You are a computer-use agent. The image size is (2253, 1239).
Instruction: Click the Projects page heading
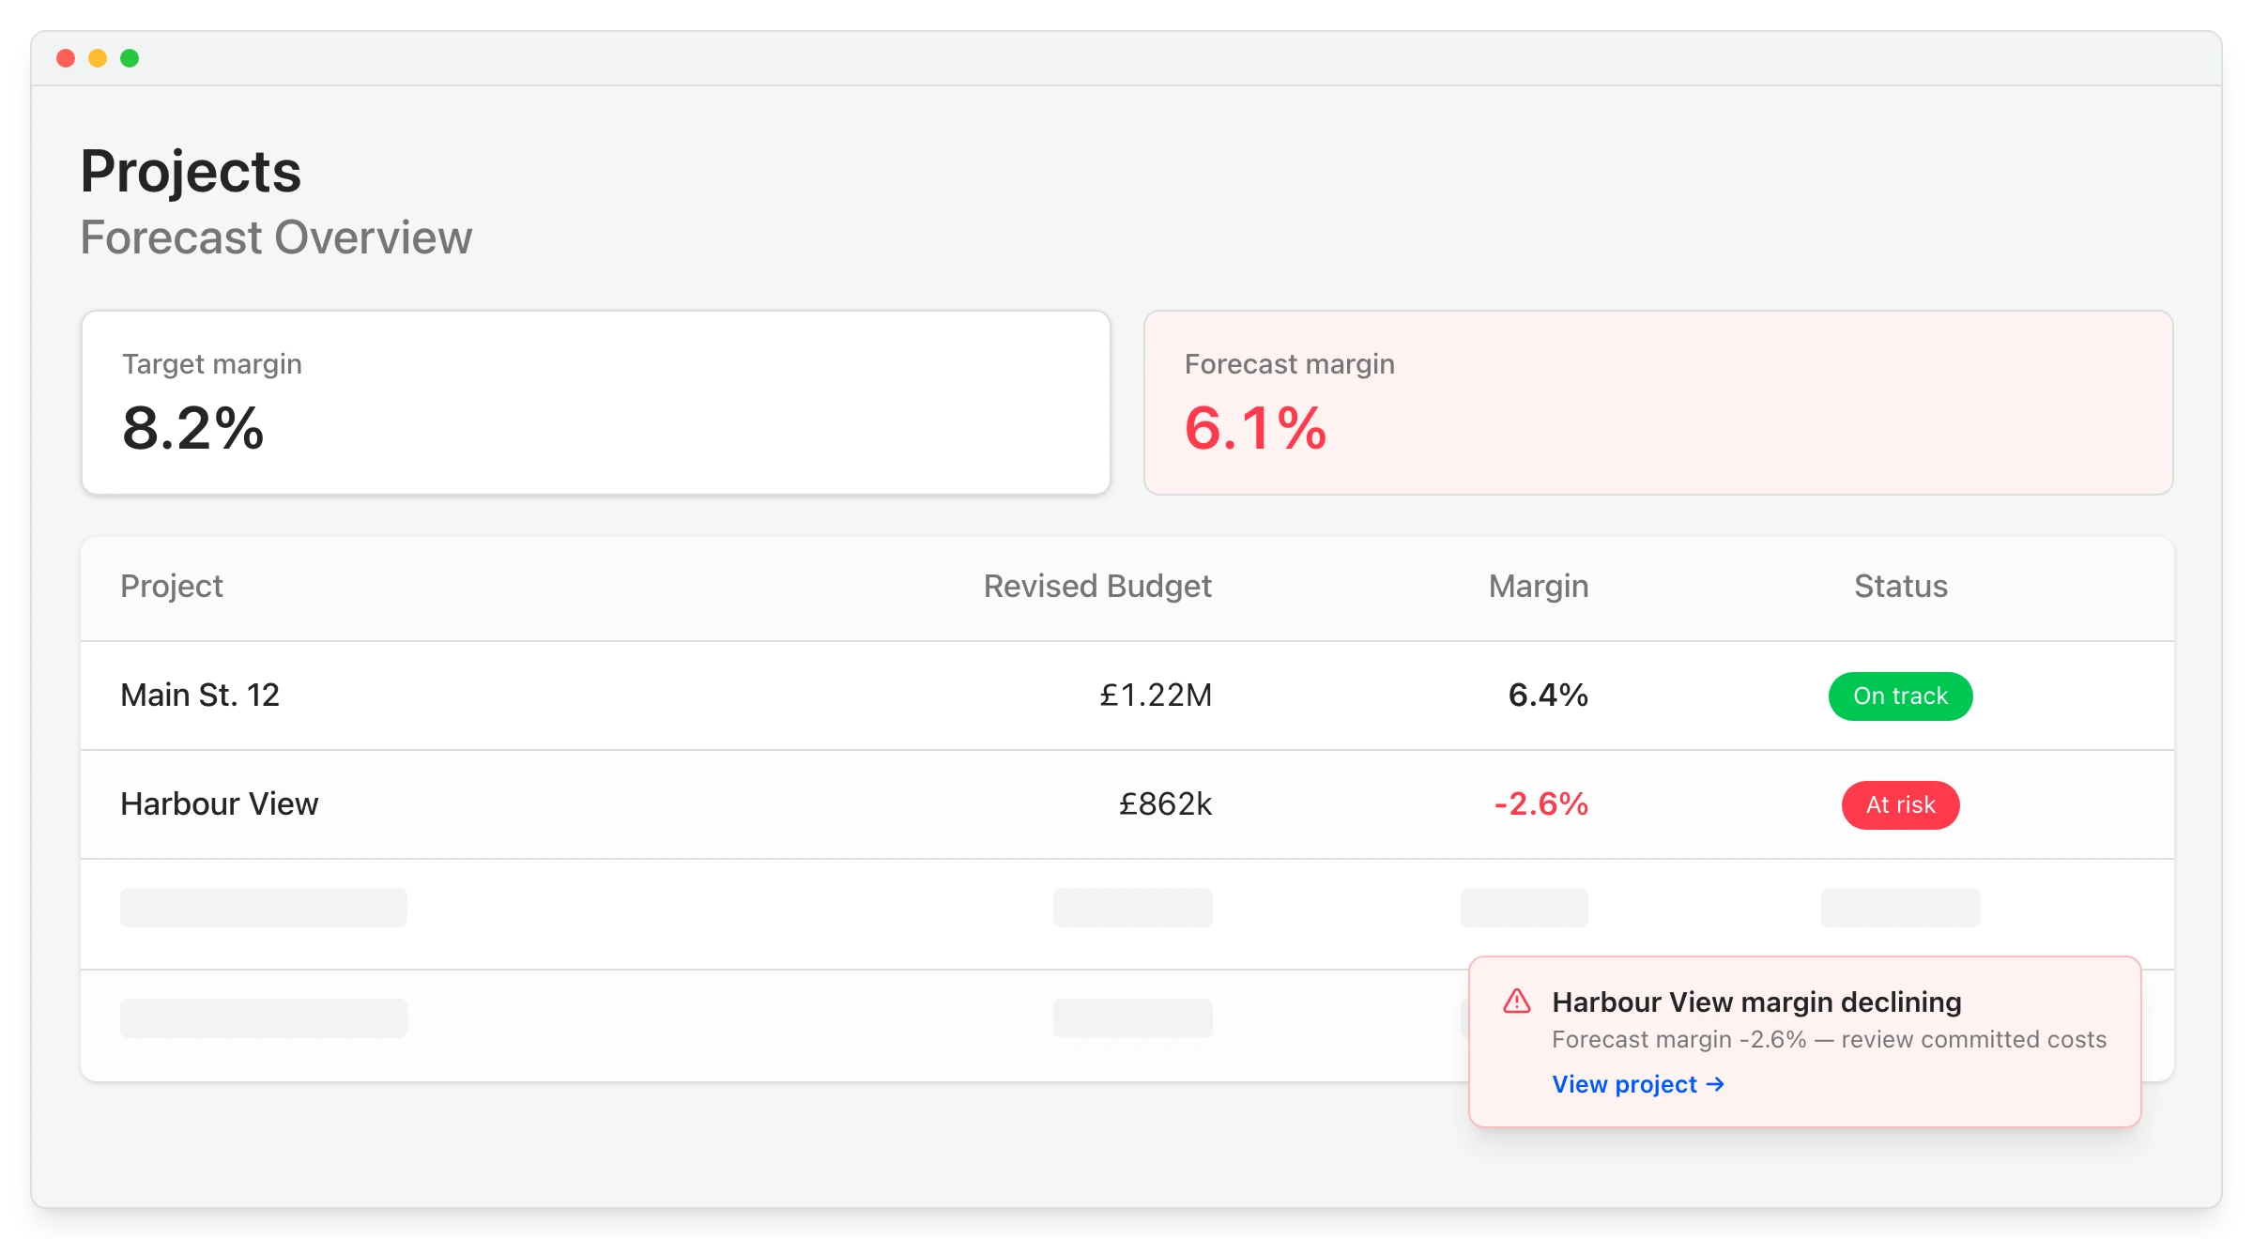[191, 172]
